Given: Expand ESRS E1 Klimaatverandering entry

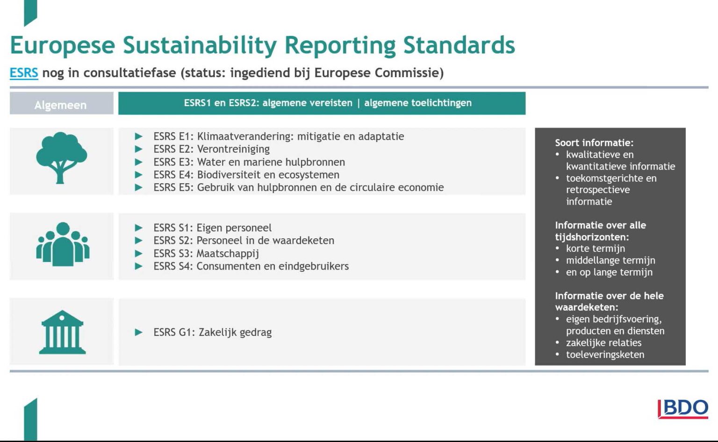Looking at the screenshot, I should click(279, 136).
